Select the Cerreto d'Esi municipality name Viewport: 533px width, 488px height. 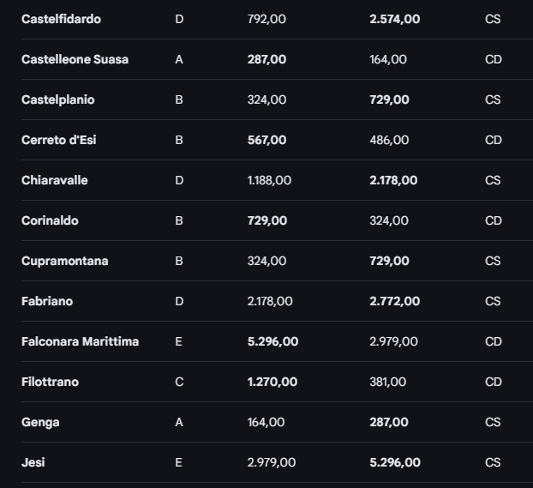coord(58,140)
